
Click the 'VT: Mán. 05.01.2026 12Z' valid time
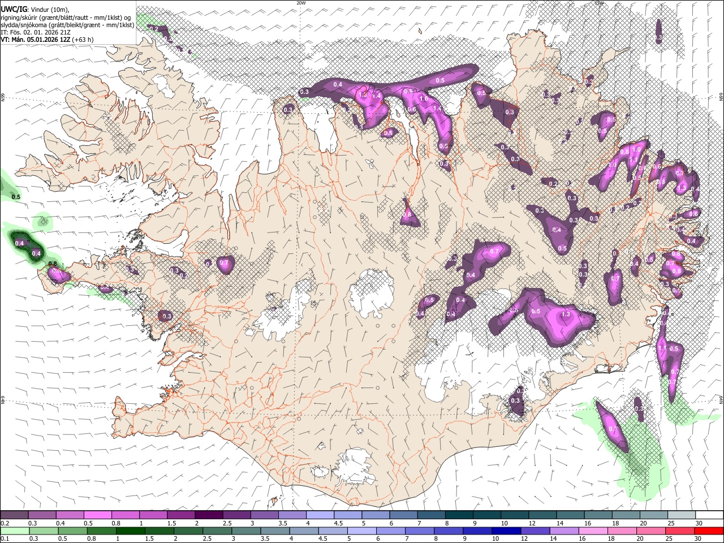pos(36,40)
